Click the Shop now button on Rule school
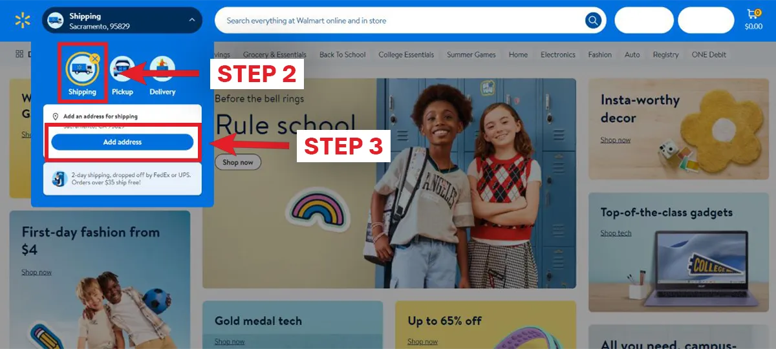This screenshot has height=349, width=776. pyautogui.click(x=238, y=162)
